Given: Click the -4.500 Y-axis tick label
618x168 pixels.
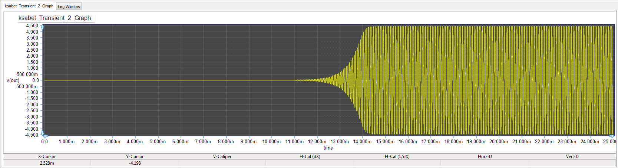Looking at the screenshot, I should (x=31, y=135).
